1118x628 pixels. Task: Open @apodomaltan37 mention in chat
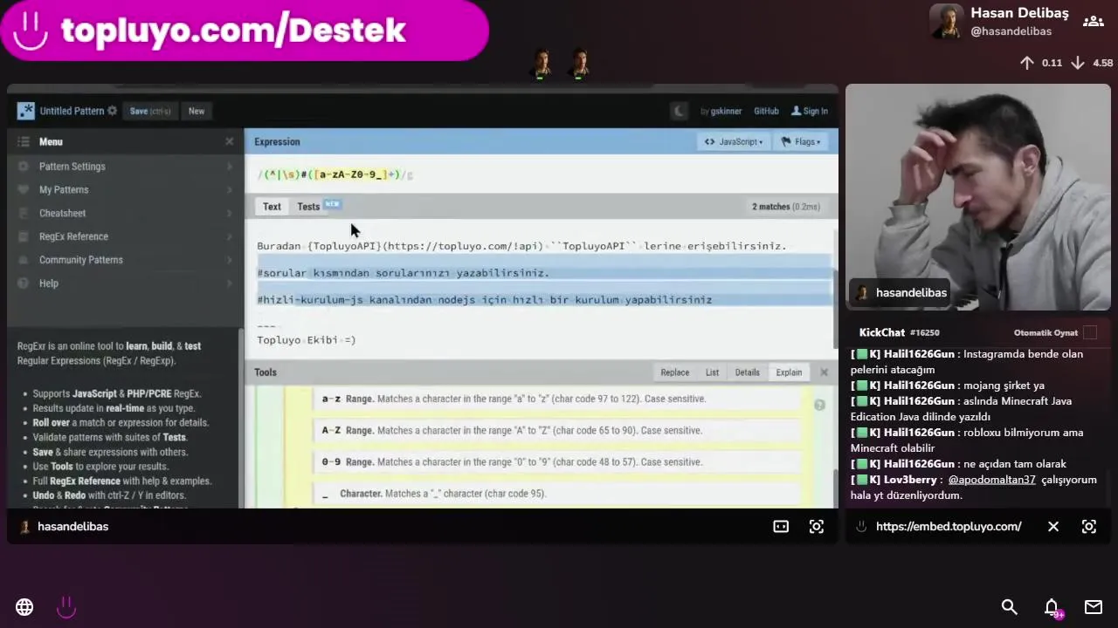click(991, 480)
